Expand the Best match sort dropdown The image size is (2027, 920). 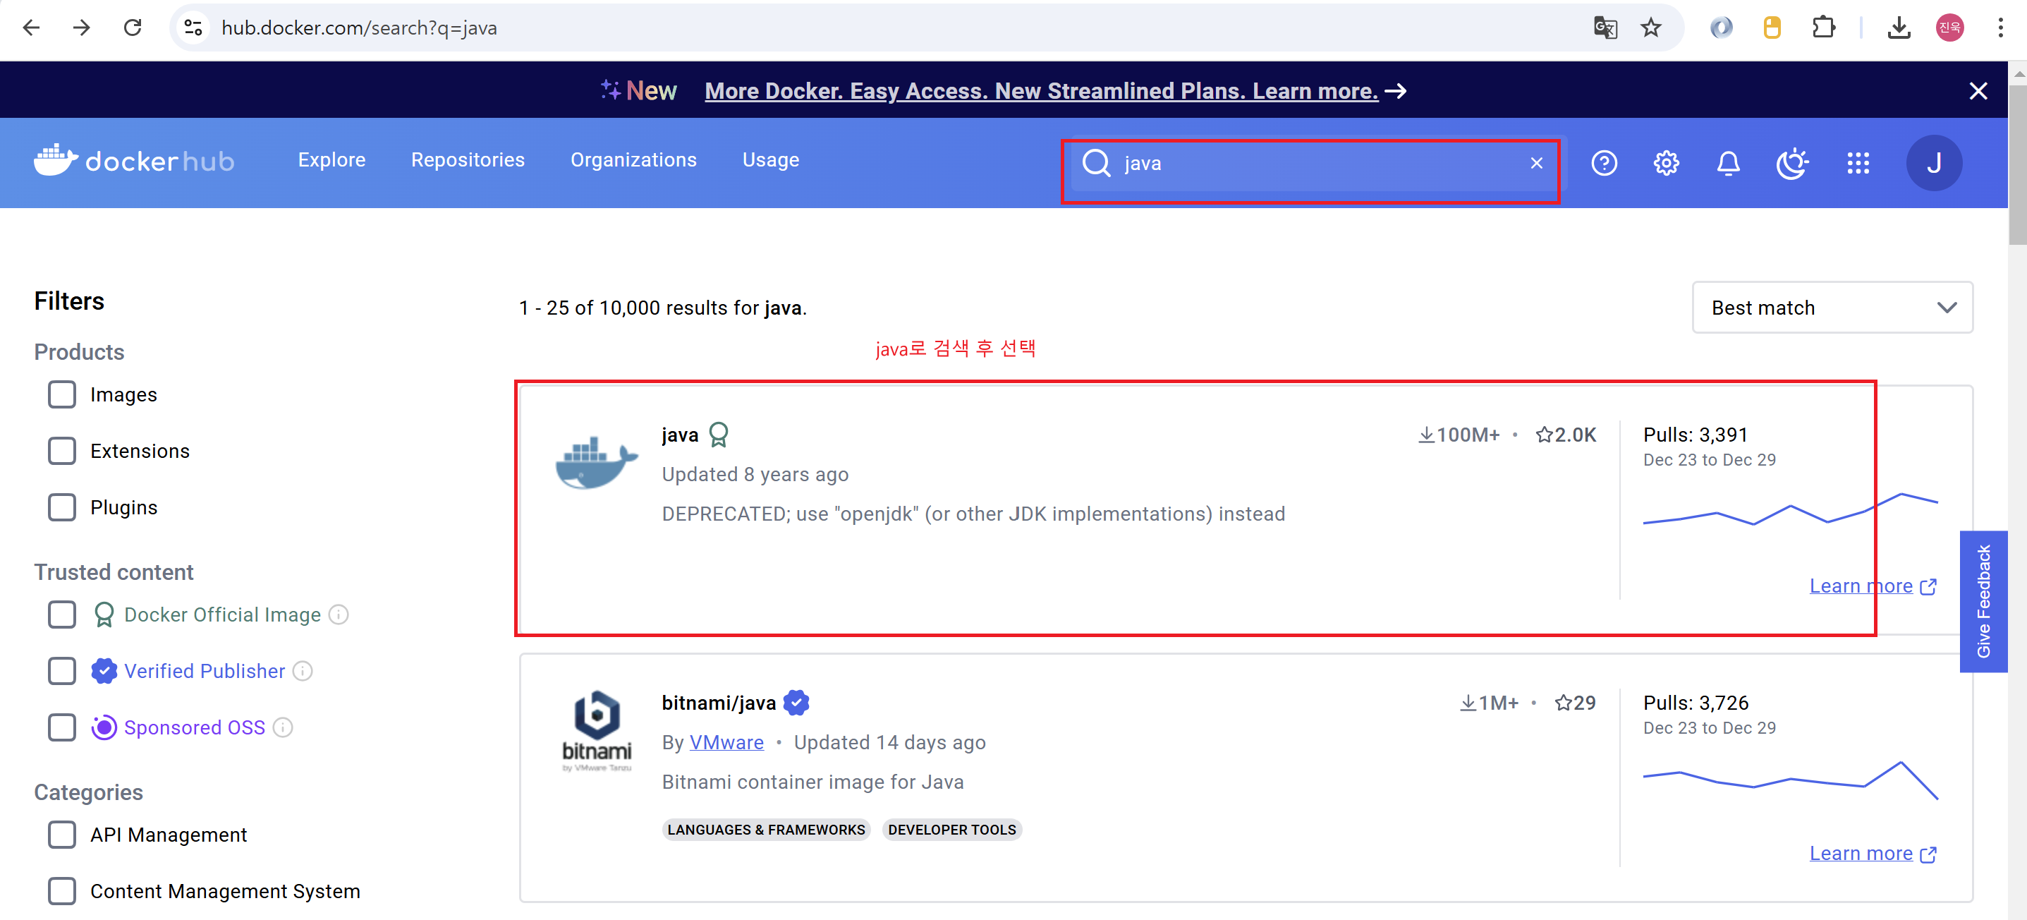(1832, 308)
